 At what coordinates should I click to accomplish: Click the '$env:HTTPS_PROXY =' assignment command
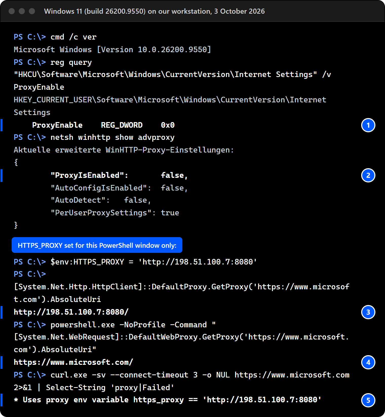coord(154,262)
